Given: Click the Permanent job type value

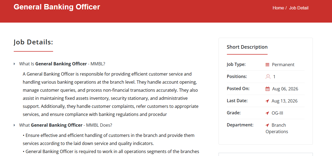Looking at the screenshot, I should click(x=283, y=65).
